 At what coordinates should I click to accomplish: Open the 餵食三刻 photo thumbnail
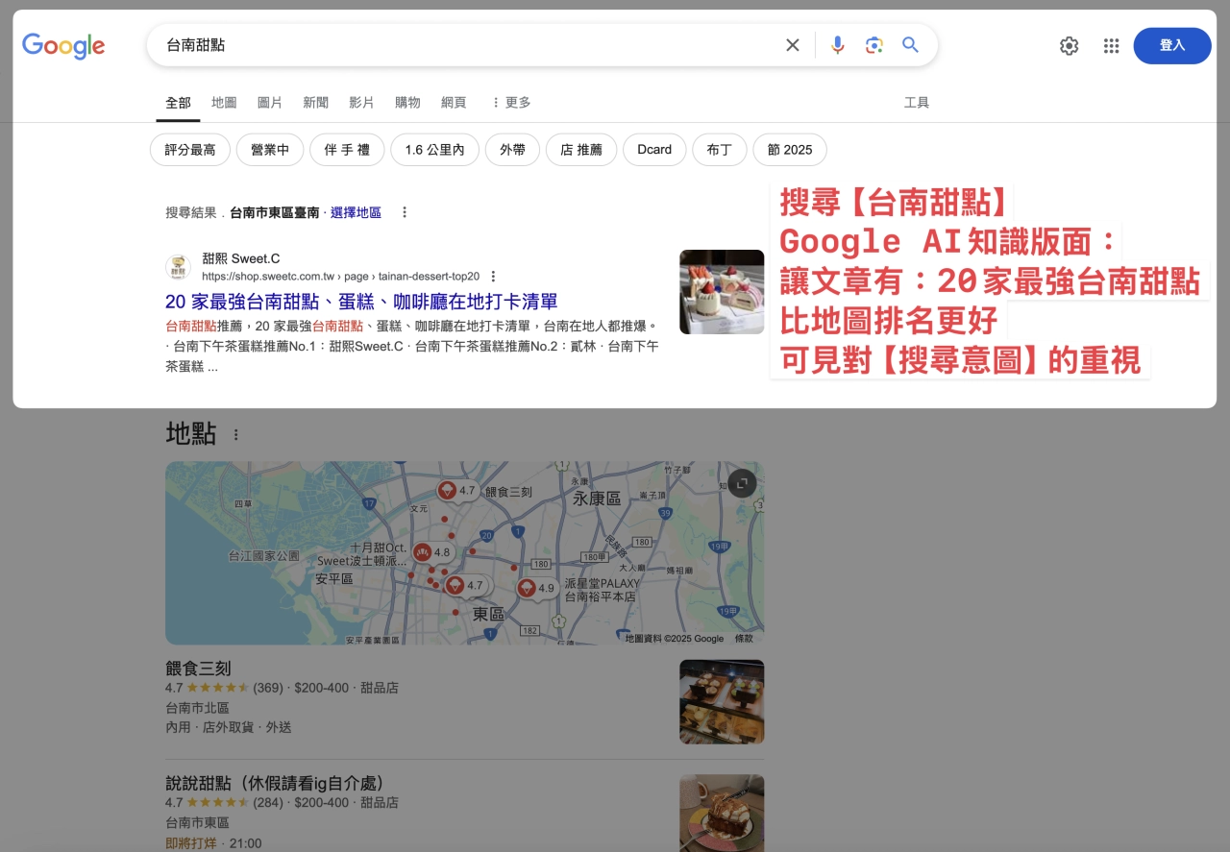tap(722, 701)
